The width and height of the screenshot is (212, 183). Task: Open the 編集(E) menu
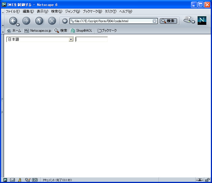pyautogui.click(x=28, y=11)
